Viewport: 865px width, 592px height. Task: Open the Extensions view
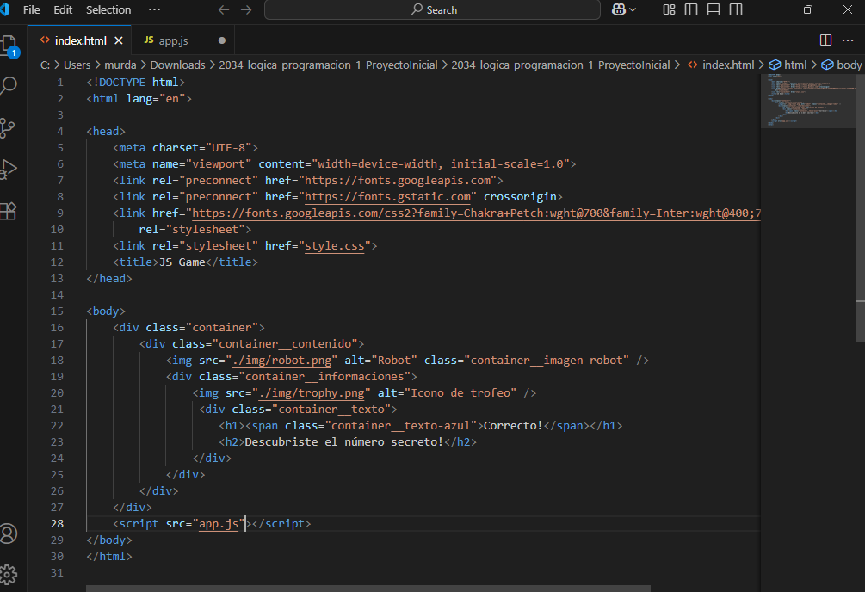pyautogui.click(x=9, y=211)
